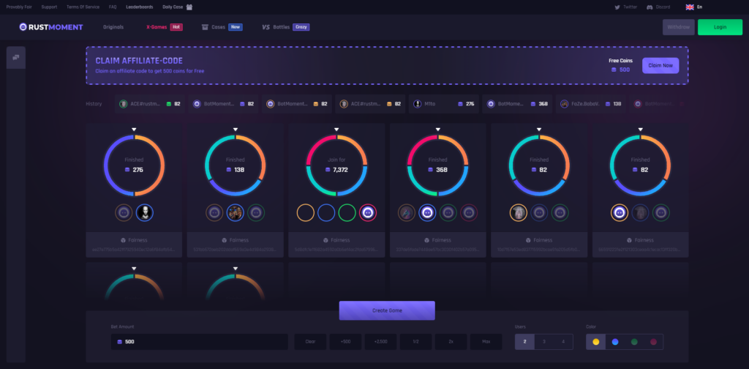749x369 pixels.
Task: Click the Login button
Action: pos(720,27)
